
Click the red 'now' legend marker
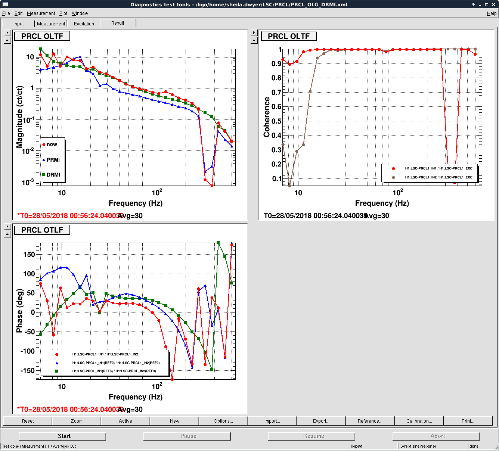tap(44, 144)
